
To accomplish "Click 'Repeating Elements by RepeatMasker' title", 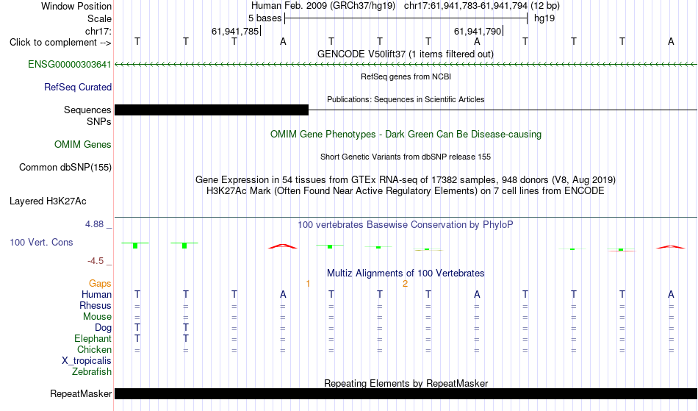I will [x=406, y=383].
